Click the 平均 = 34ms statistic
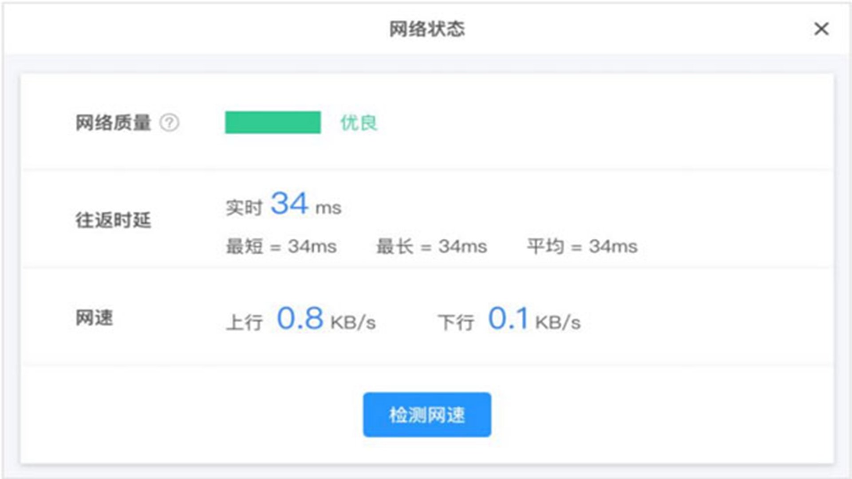852x479 pixels. point(582,246)
